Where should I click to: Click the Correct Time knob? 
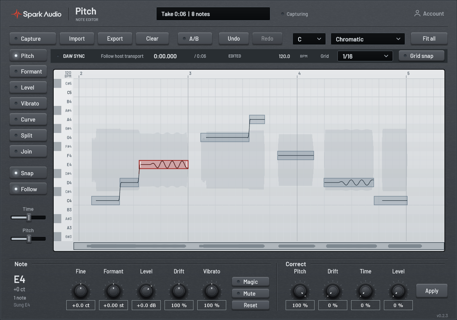[365, 291]
